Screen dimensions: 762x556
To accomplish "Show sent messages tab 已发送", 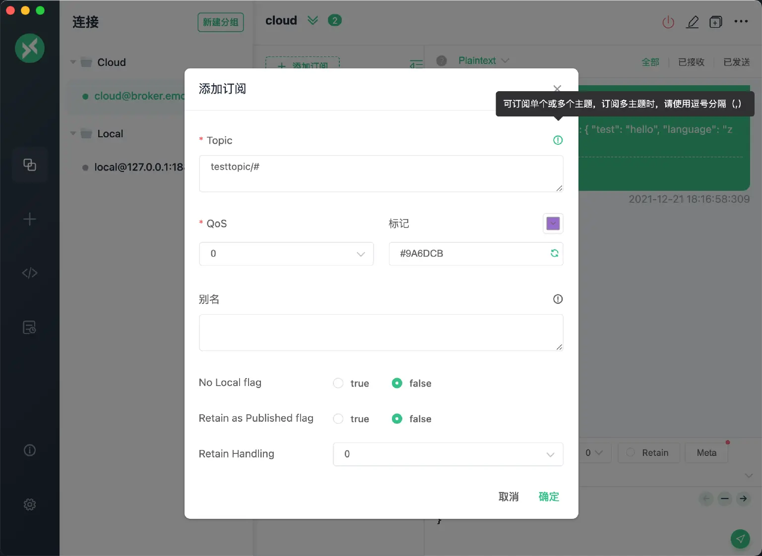I will pyautogui.click(x=737, y=62).
